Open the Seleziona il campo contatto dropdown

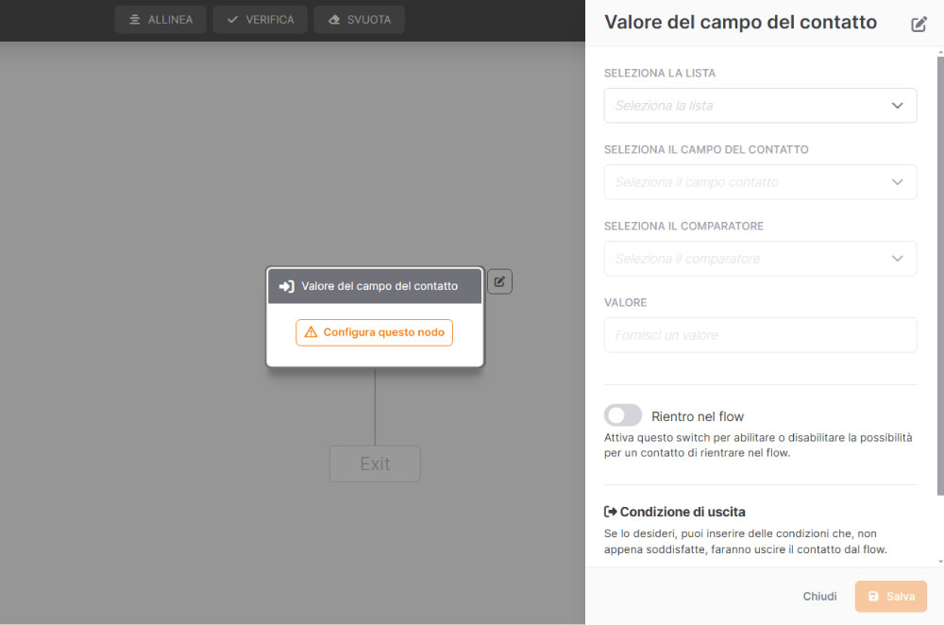pyautogui.click(x=760, y=182)
